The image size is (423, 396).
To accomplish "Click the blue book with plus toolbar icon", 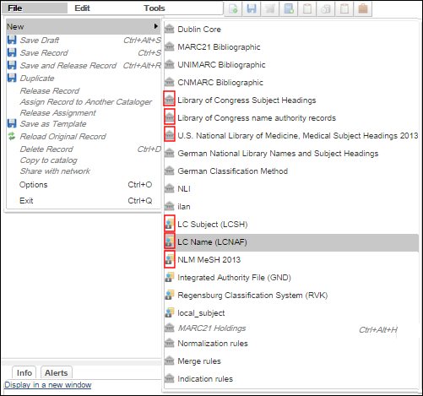I will (289, 8).
